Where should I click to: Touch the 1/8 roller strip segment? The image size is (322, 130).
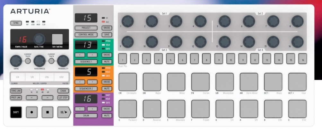32,77
